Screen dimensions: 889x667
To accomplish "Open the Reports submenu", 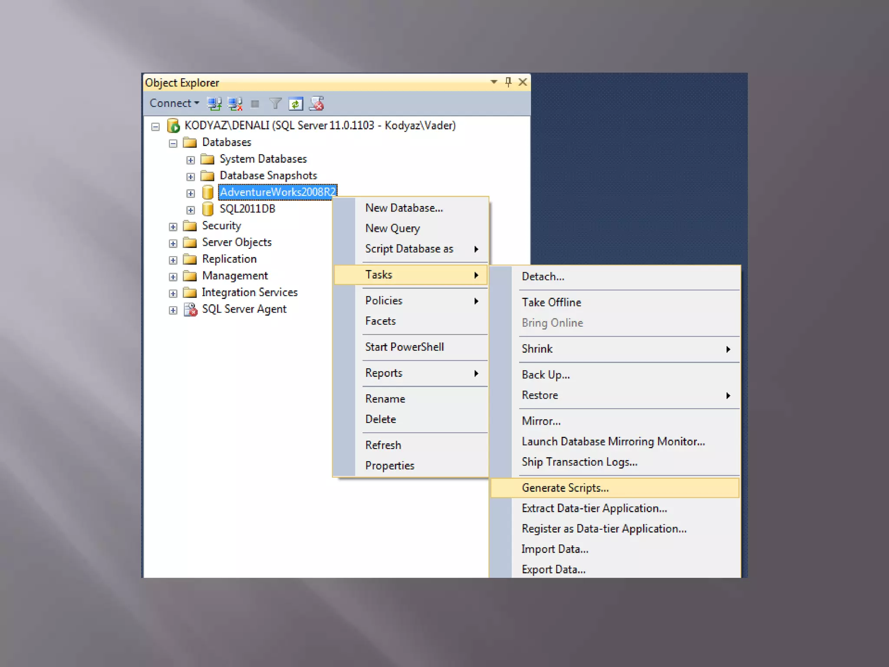I will point(410,373).
